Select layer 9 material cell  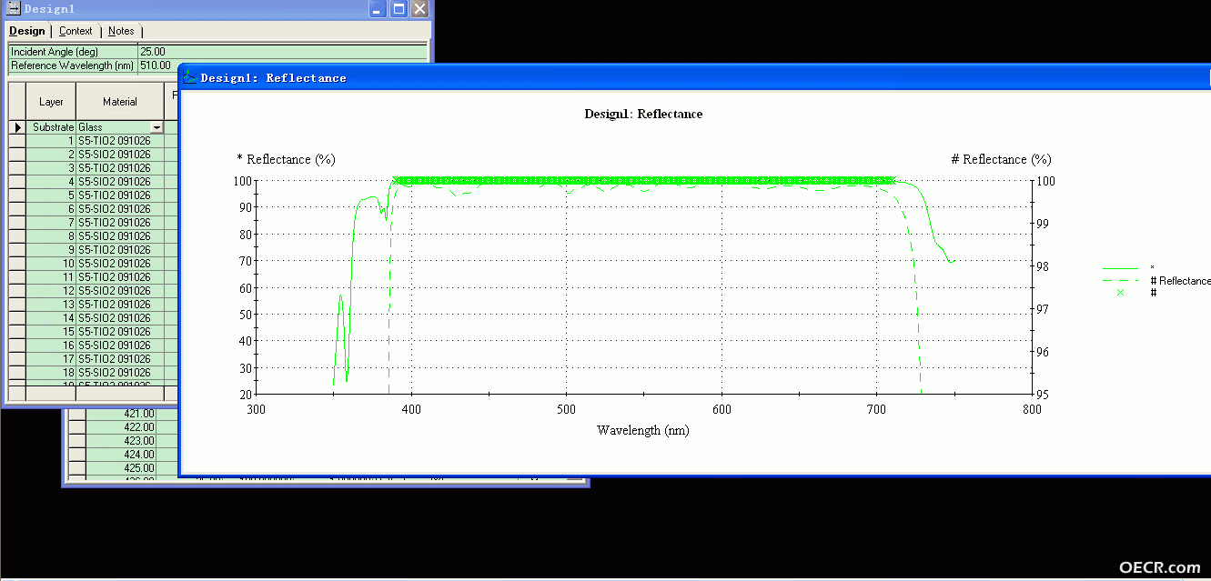[x=120, y=250]
